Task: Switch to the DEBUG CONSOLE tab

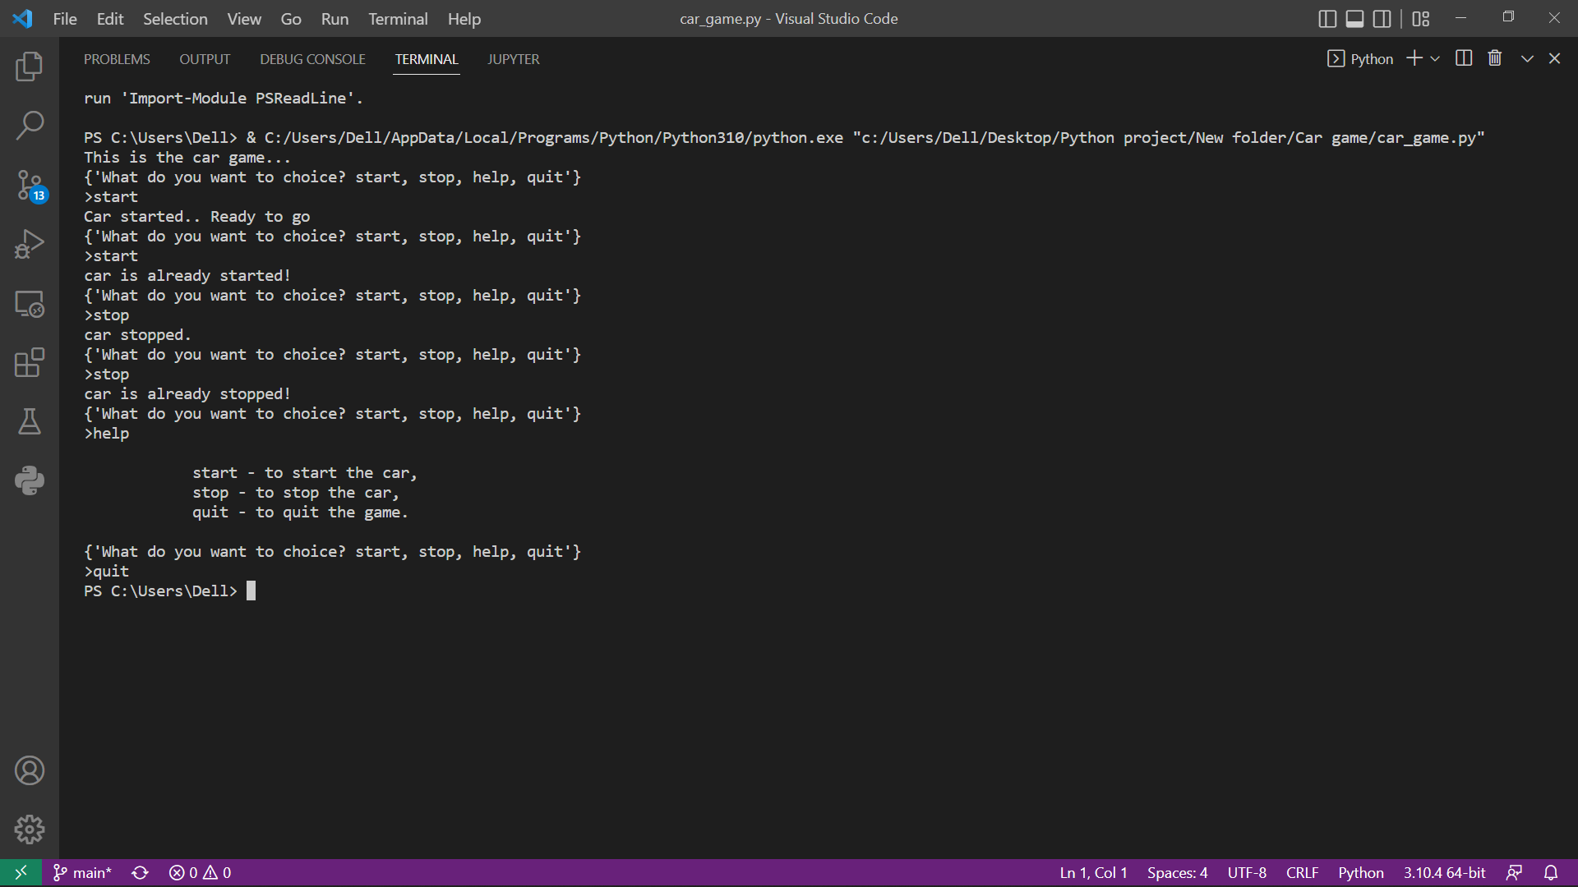Action: pyautogui.click(x=312, y=59)
